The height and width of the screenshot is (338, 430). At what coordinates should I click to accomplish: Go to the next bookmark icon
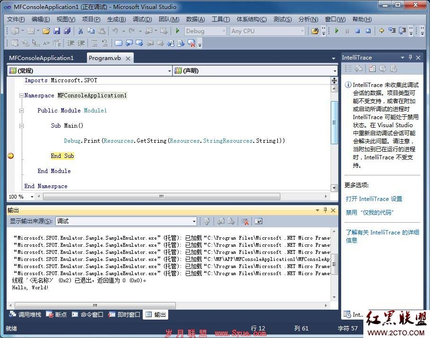pyautogui.click(x=139, y=43)
